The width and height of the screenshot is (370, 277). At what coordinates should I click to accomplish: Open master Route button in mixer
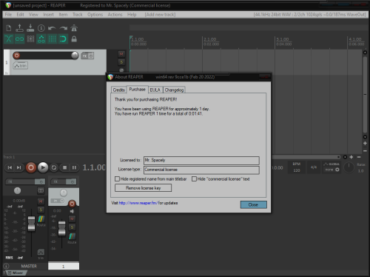41,220
